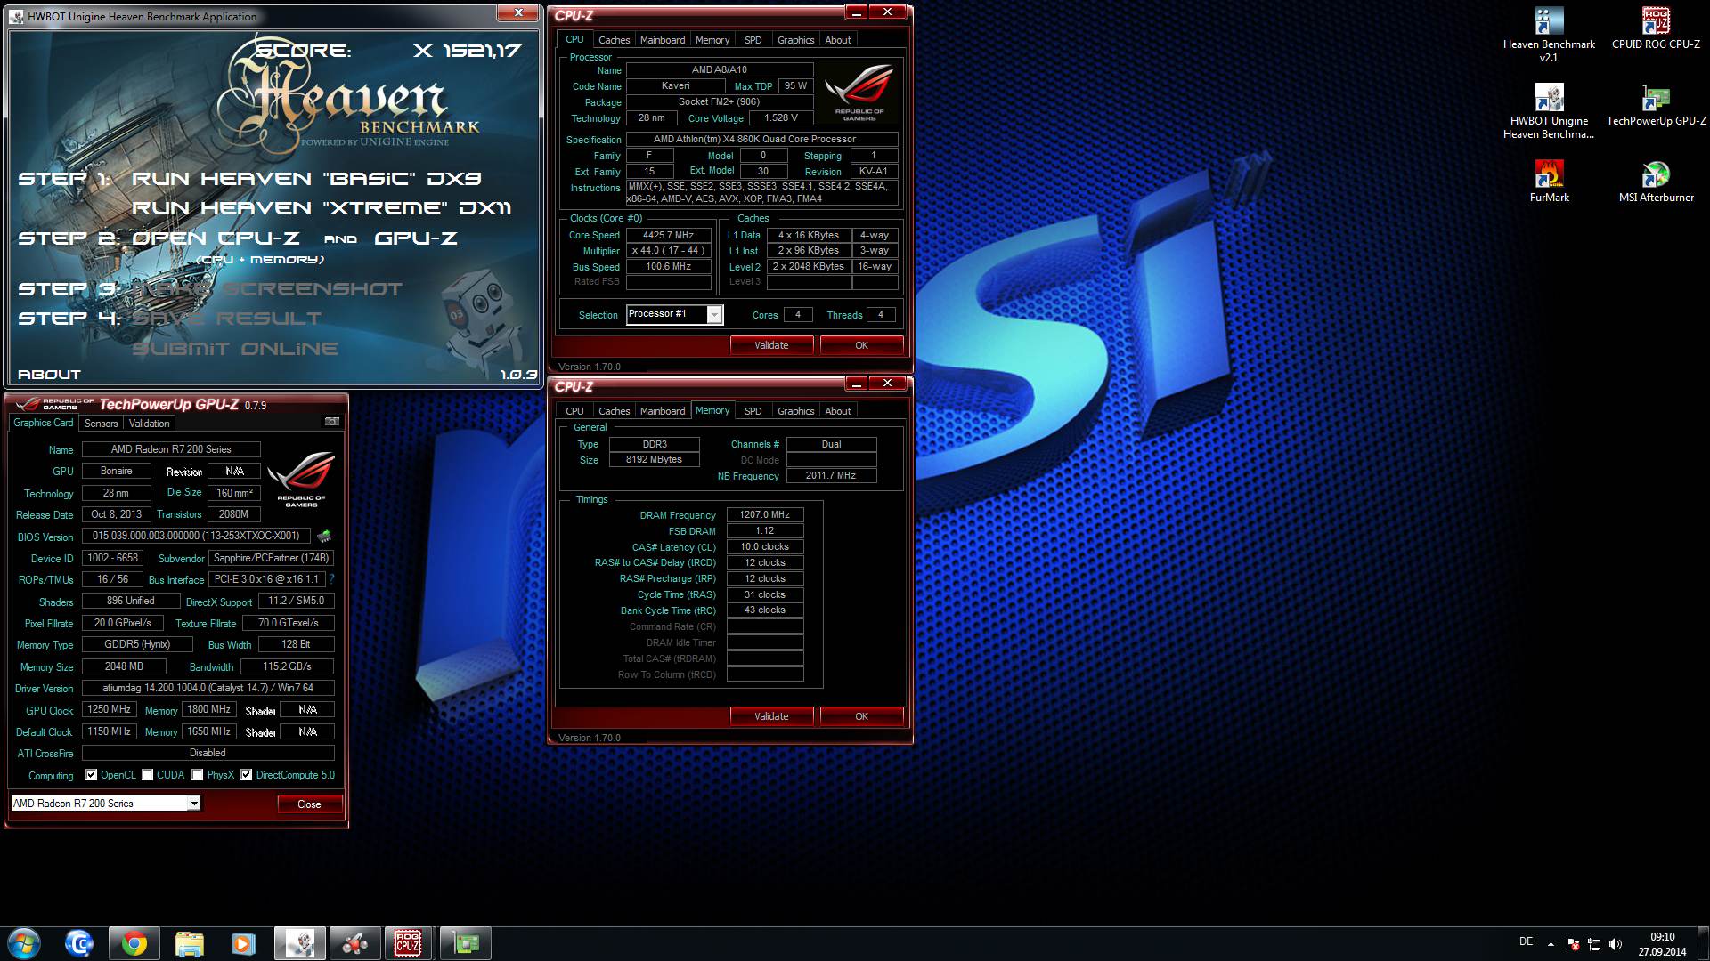Click ABOUT in HWBOT Heaven app
1710x961 pixels.
point(49,375)
